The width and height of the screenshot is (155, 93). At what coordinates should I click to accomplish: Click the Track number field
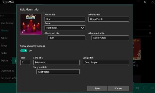25,62
